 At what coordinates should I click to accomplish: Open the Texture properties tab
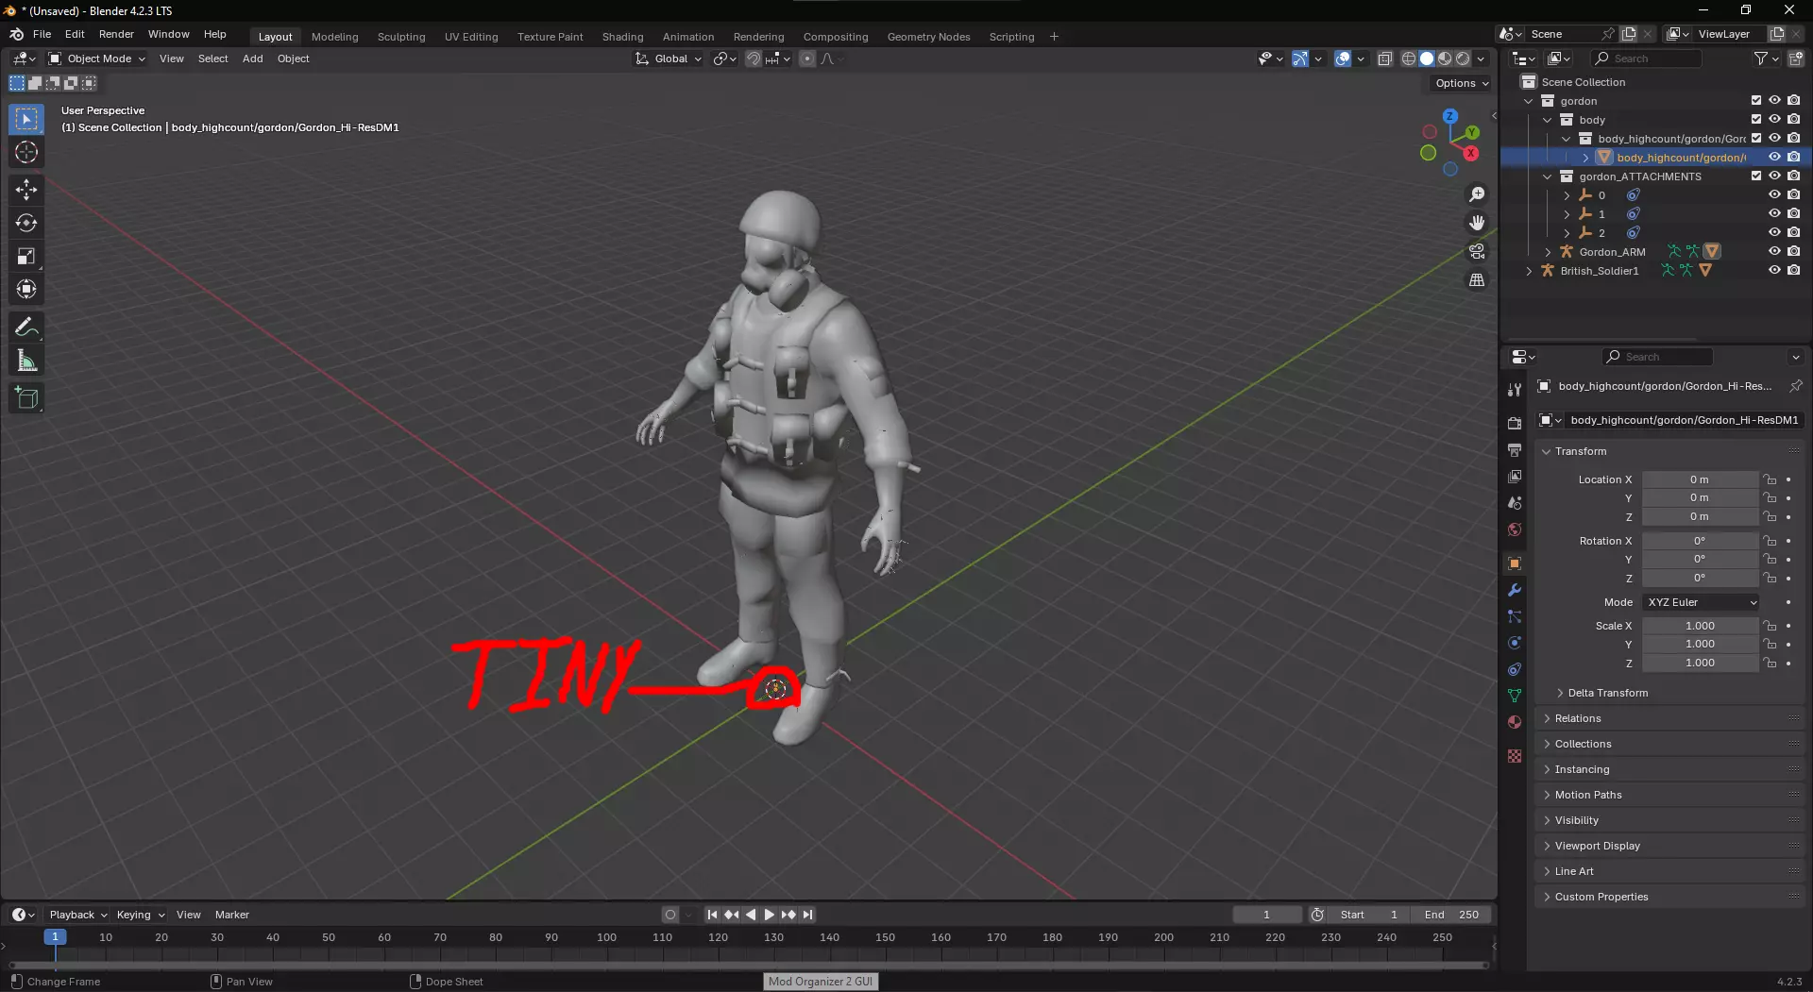click(x=1515, y=756)
